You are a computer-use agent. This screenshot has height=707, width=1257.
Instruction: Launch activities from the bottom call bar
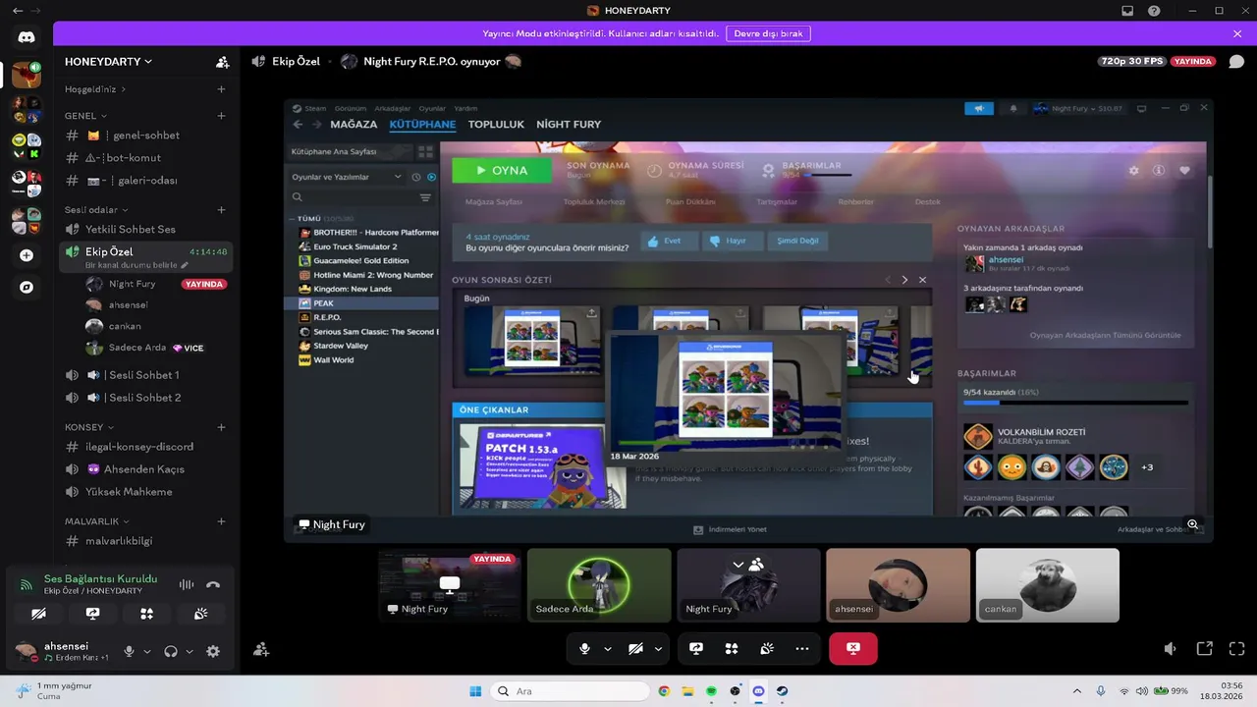(732, 649)
